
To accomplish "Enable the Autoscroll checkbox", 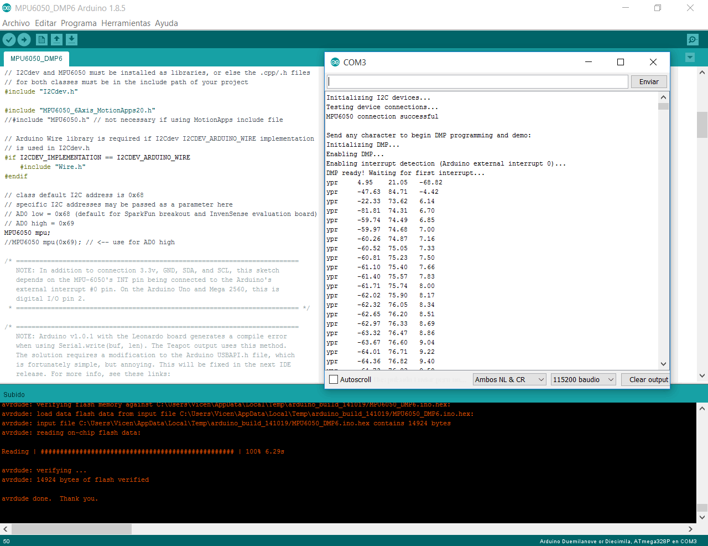I will pyautogui.click(x=334, y=379).
